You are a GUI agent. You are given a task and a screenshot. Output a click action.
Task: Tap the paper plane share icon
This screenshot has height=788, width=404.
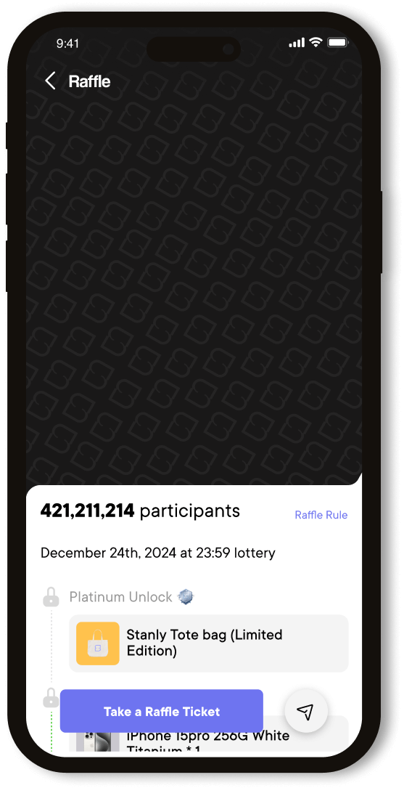tap(305, 710)
